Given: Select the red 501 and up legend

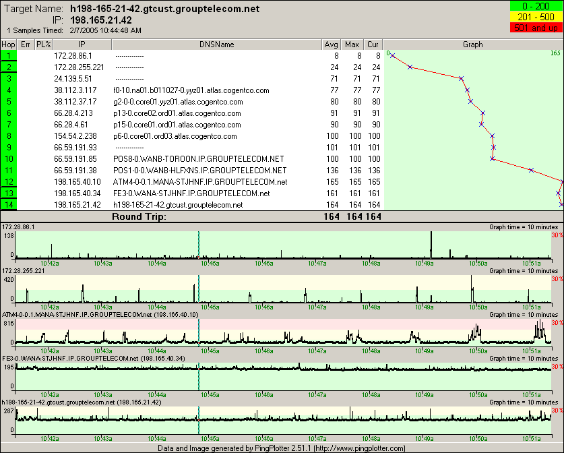Looking at the screenshot, I should coord(536,28).
